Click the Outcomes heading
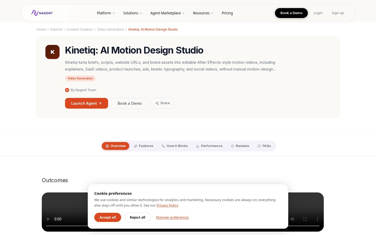Image resolution: width=376 pixels, height=235 pixels. (55, 180)
